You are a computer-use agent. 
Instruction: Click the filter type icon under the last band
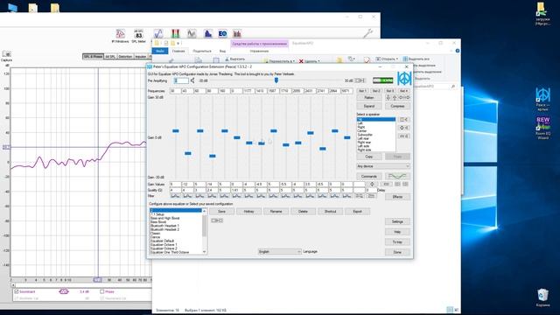(346, 196)
